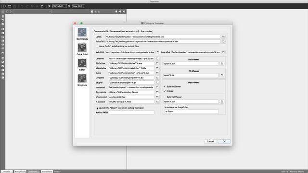The image size is (308, 173).
Task: Click the New document toolbar icon
Action: pyautogui.click(x=5, y=6)
